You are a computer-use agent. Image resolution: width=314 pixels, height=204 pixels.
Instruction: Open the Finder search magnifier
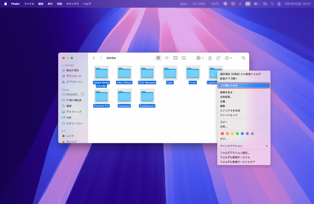[243, 58]
